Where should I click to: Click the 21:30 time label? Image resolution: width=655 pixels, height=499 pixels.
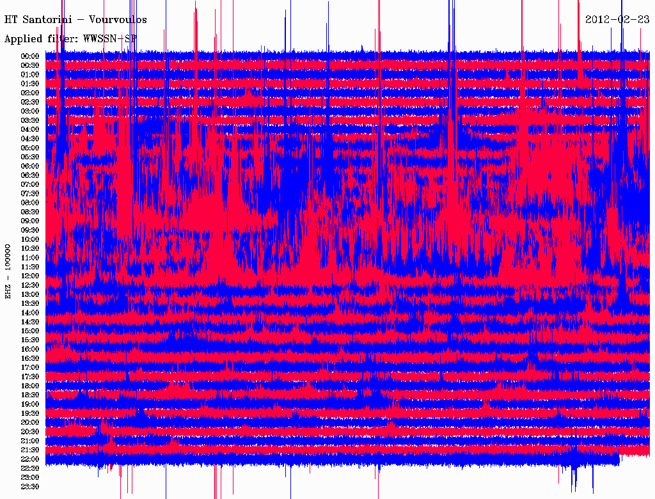pos(30,450)
